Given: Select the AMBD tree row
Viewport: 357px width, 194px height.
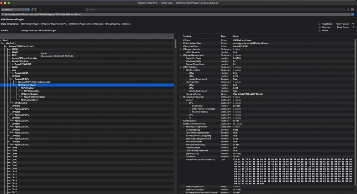Looking at the screenshot, I should [x=87, y=49].
